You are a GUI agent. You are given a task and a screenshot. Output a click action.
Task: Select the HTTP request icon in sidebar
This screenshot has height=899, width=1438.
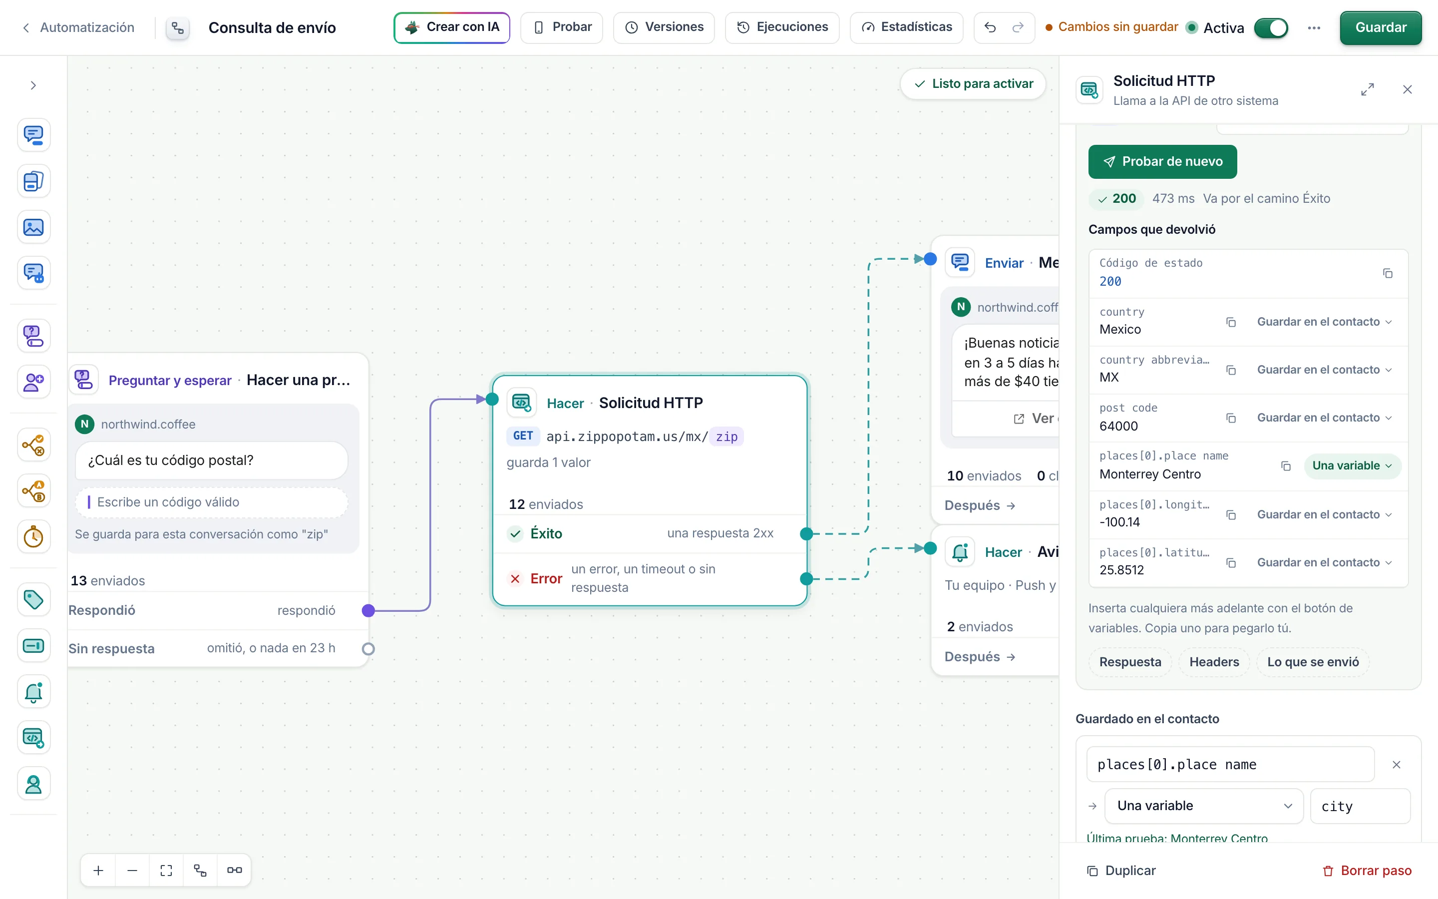pyautogui.click(x=33, y=738)
